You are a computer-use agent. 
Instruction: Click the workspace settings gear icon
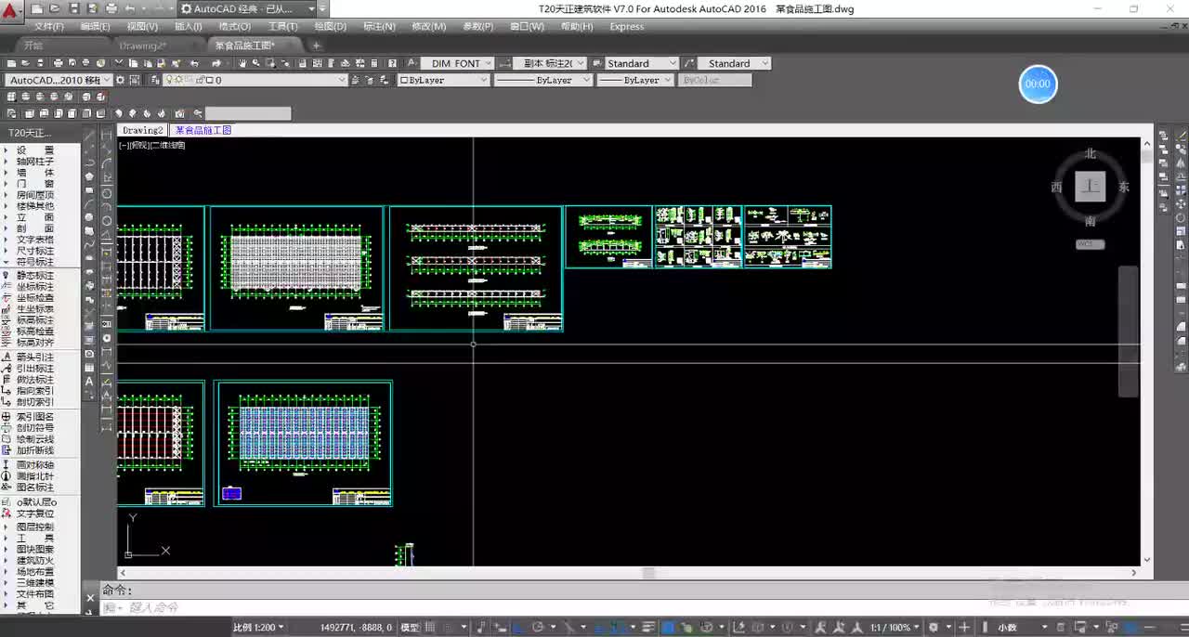[x=122, y=80]
